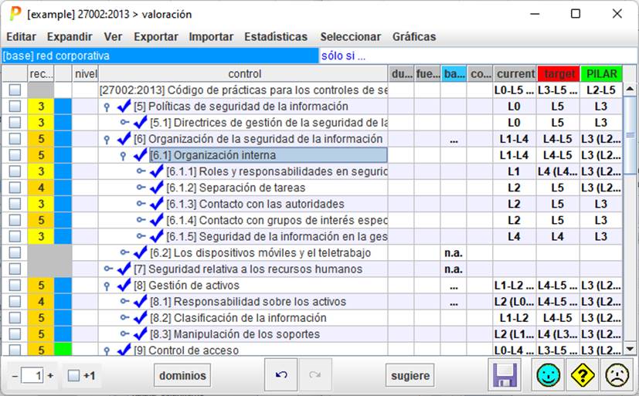
Task: Open the Editar menu
Action: (x=21, y=36)
